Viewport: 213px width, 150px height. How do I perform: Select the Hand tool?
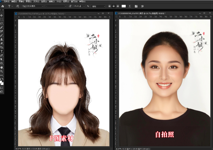click(2, 67)
